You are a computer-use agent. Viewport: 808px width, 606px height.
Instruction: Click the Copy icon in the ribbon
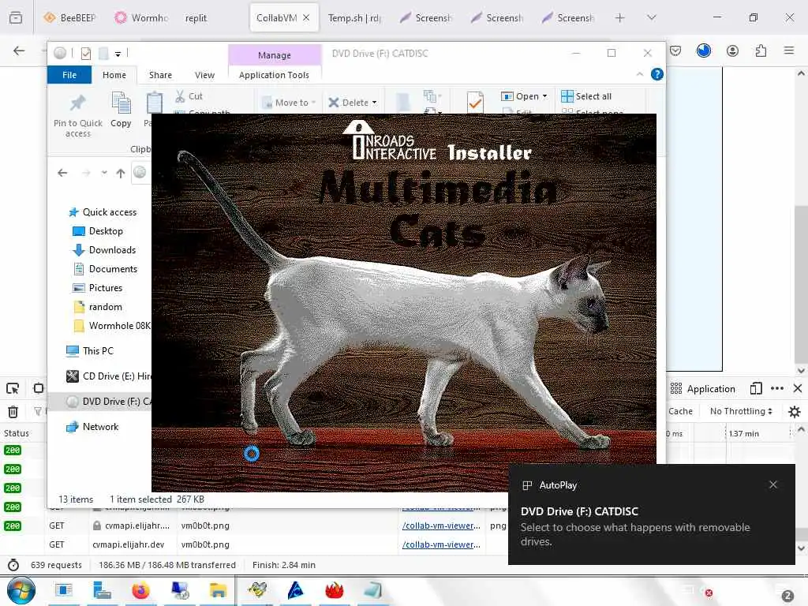(x=121, y=103)
